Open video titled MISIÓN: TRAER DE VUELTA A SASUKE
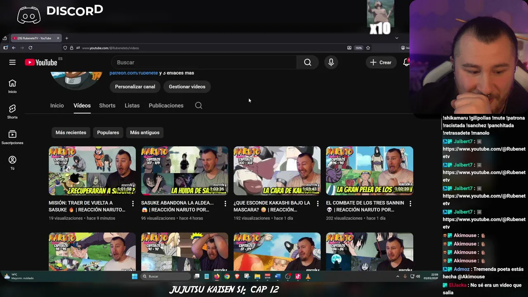Screen dimensions: 528x297 click(x=87, y=206)
